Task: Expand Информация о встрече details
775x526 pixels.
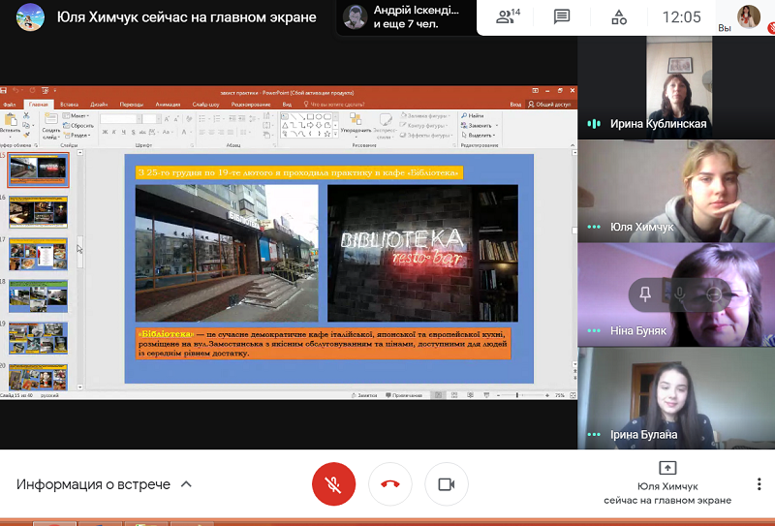Action: coord(104,484)
